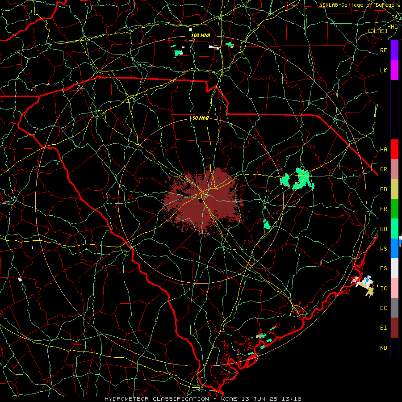Select the light pink IC legend color block

coord(394,288)
